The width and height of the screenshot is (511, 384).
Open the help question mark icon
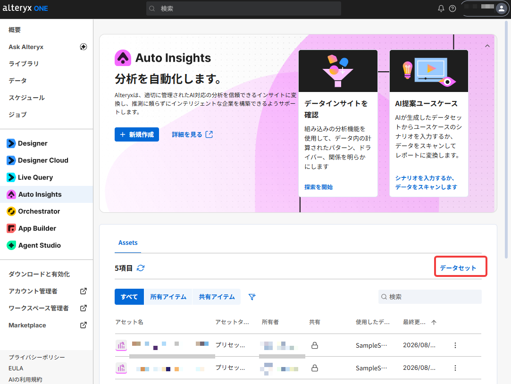pos(452,9)
